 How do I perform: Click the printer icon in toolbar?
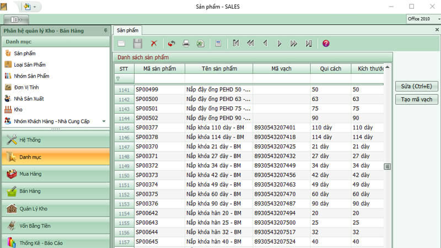point(186,44)
